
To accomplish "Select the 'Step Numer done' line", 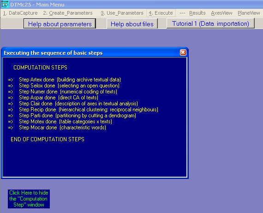I will 63,92.
